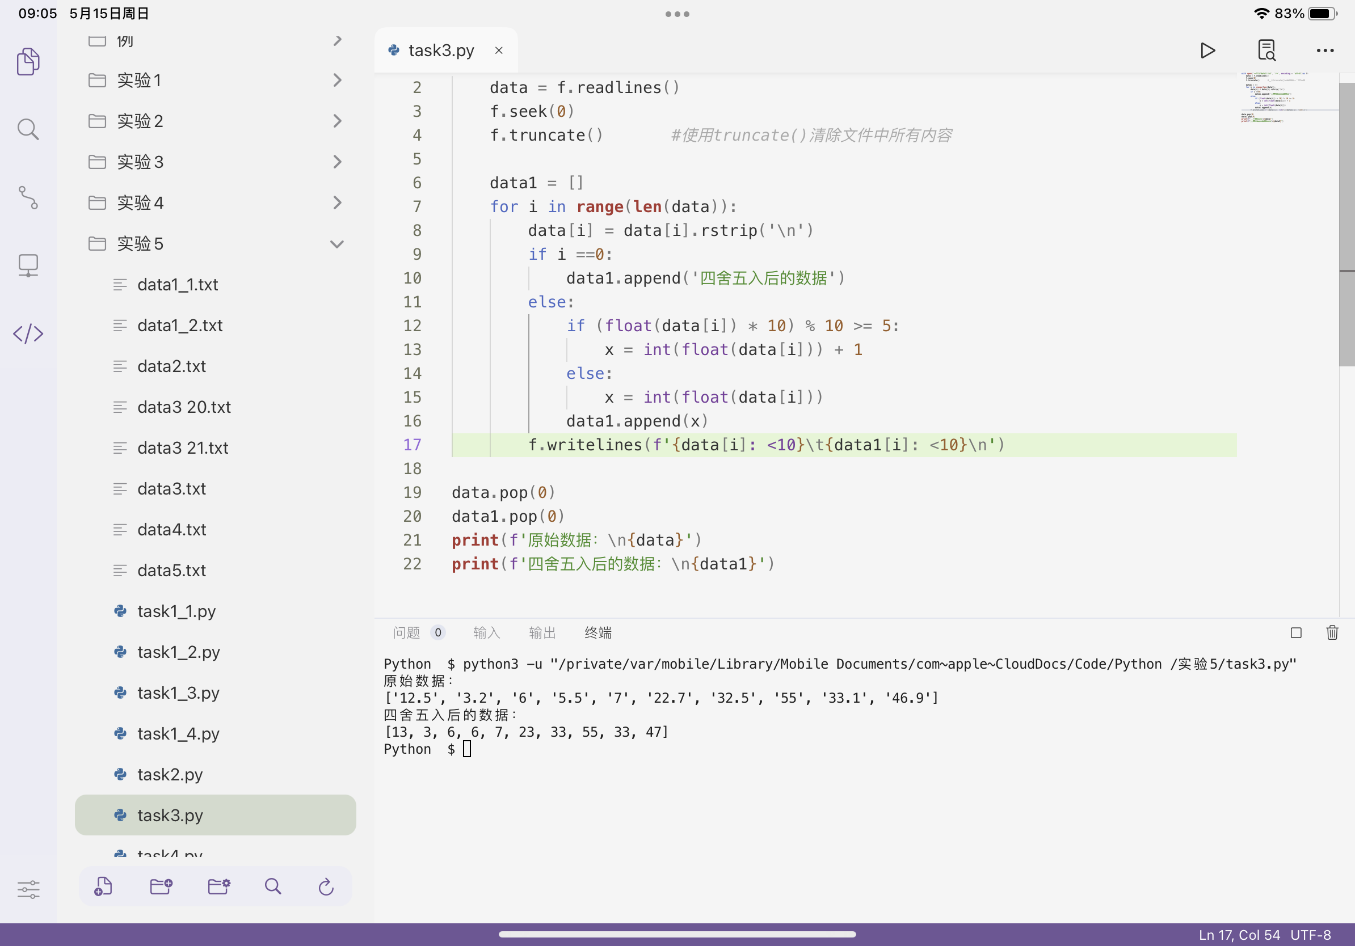Open the remote display sidebar icon
Viewport: 1355px width, 946px height.
tap(28, 265)
